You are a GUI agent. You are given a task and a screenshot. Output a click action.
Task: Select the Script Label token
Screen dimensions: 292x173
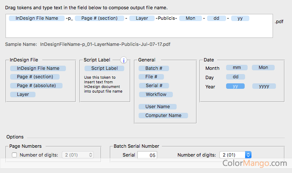[x=104, y=68]
